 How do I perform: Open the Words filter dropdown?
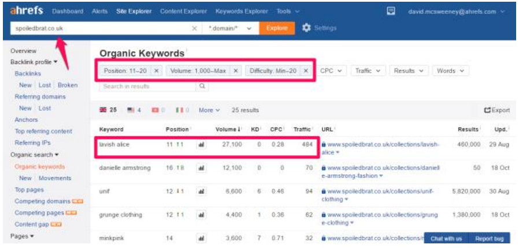[x=450, y=71]
